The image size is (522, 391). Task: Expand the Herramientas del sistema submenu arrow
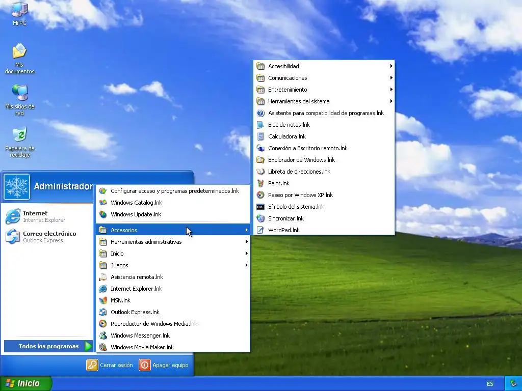click(x=391, y=101)
